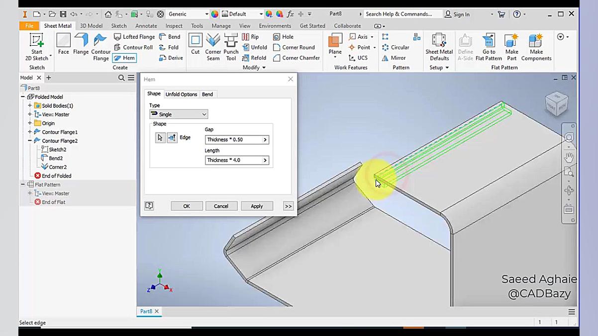Select the Derive tool
This screenshot has height=336, width=598.
(171, 58)
